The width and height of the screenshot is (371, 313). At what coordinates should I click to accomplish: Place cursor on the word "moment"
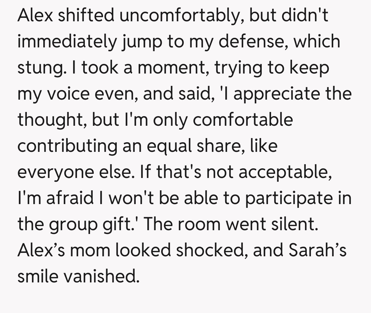[x=167, y=68]
